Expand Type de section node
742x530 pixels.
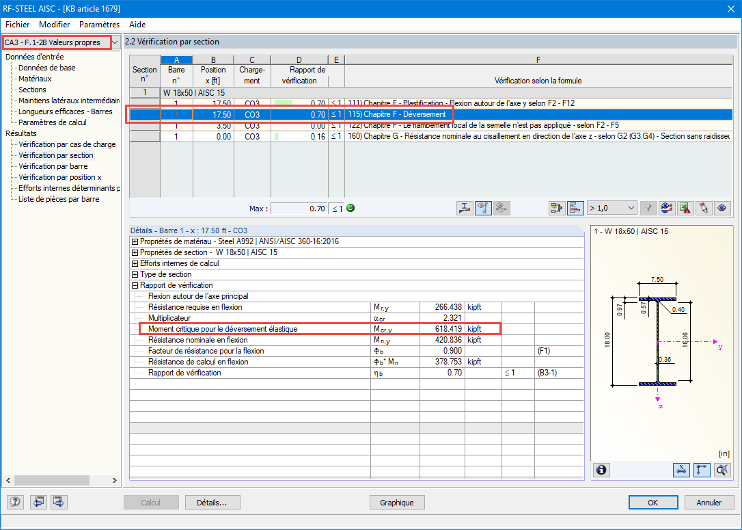coord(135,274)
